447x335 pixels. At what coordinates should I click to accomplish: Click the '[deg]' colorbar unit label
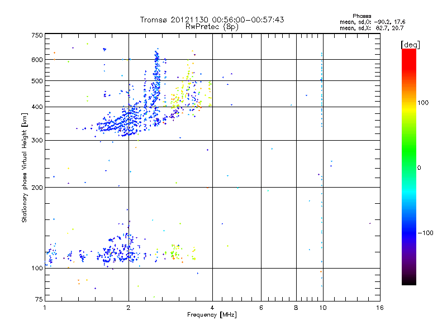pyautogui.click(x=410, y=45)
